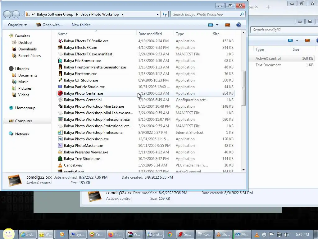
Task: Click the Babya Particle Studio.exe icon
Action: (60, 87)
